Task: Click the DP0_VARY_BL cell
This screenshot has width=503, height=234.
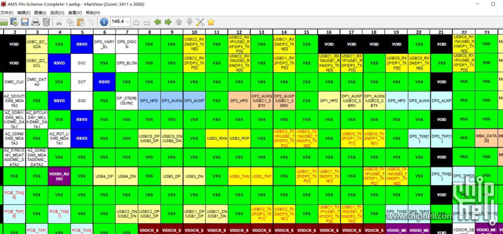Action: (x=104, y=44)
